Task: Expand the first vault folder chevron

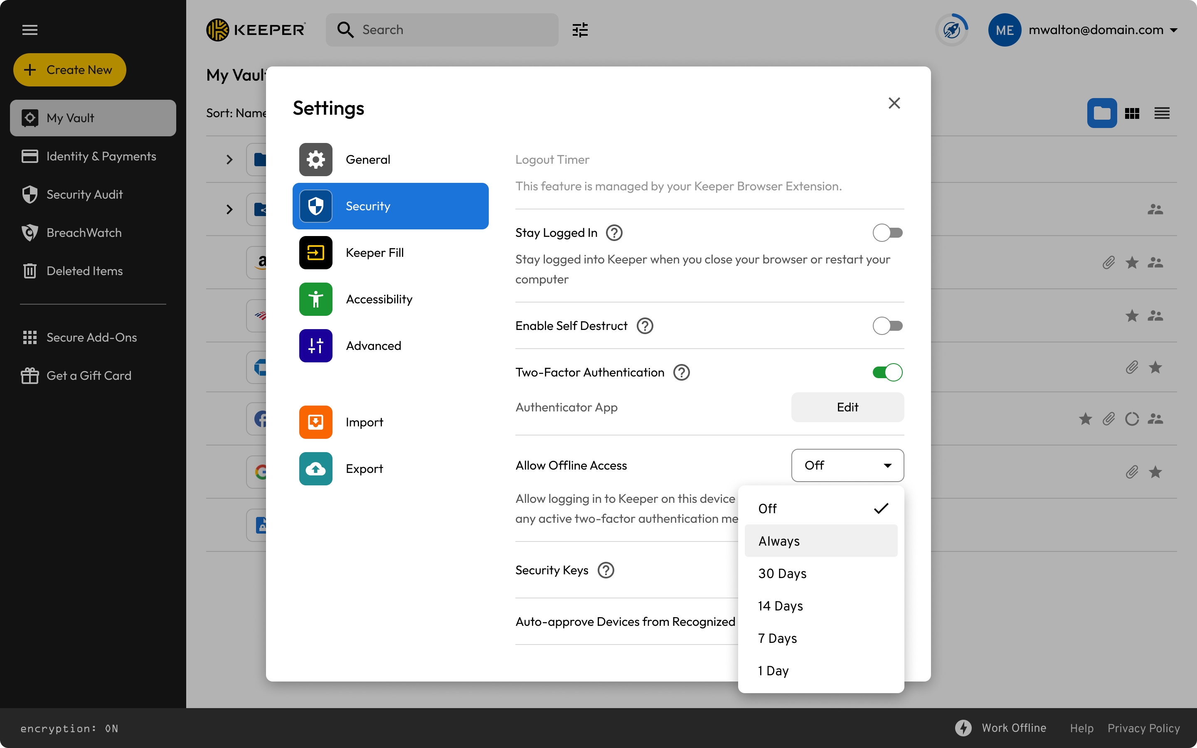Action: click(x=229, y=160)
